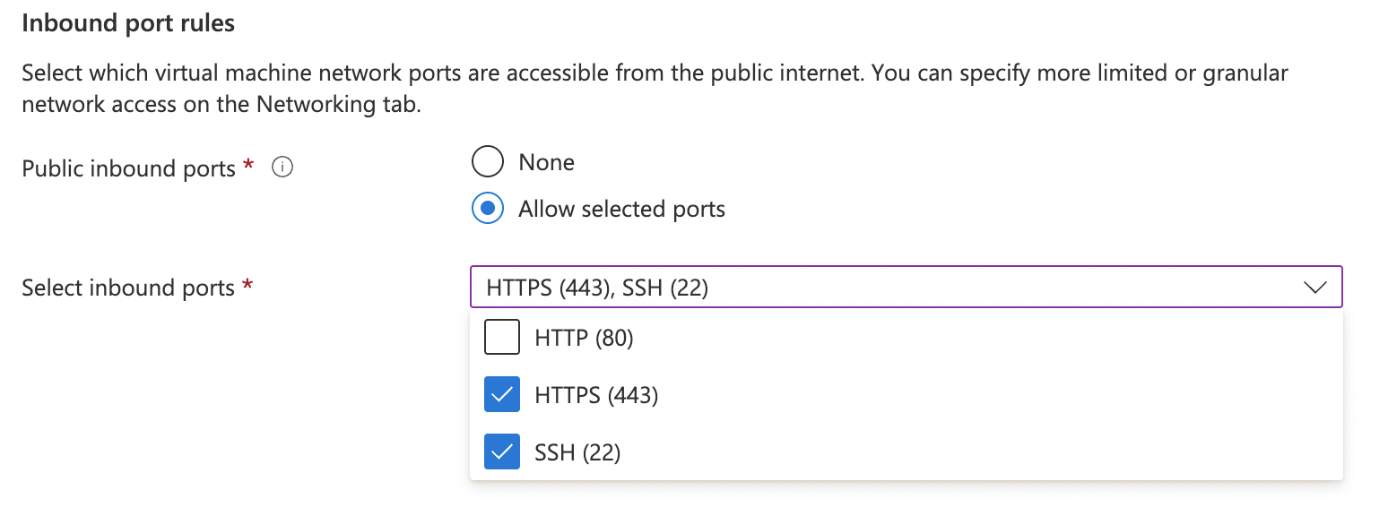Viewport: 1388px width, 516px height.
Task: Click the info icon next to Public inbound ports
Action: click(x=282, y=168)
